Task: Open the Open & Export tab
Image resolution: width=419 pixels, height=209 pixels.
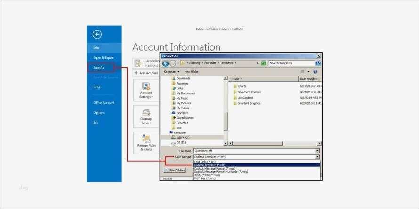Action: (104, 58)
